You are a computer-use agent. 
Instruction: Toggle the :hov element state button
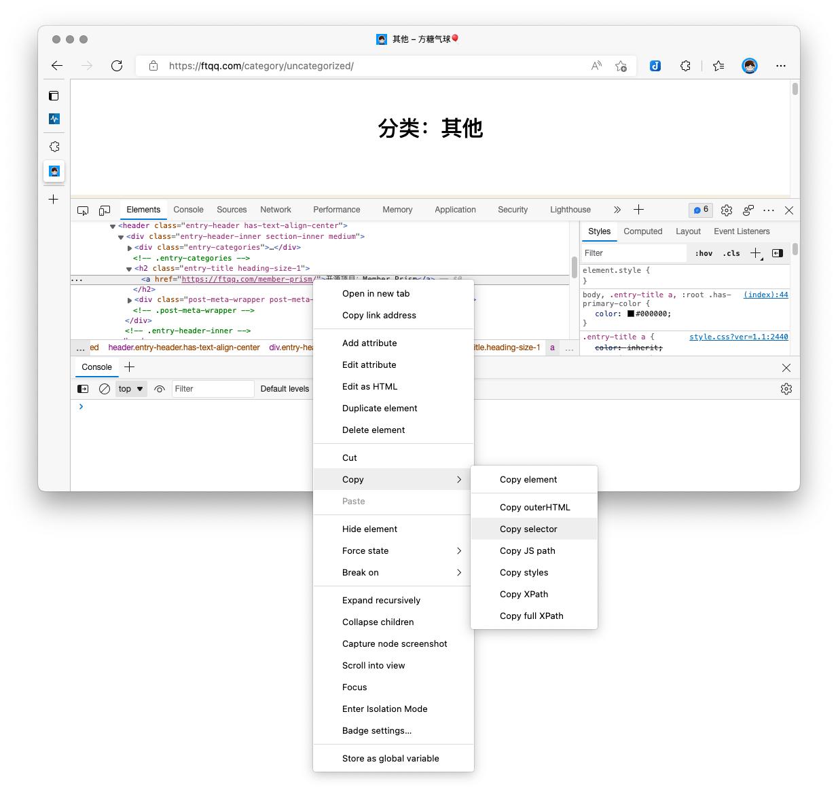tap(704, 253)
